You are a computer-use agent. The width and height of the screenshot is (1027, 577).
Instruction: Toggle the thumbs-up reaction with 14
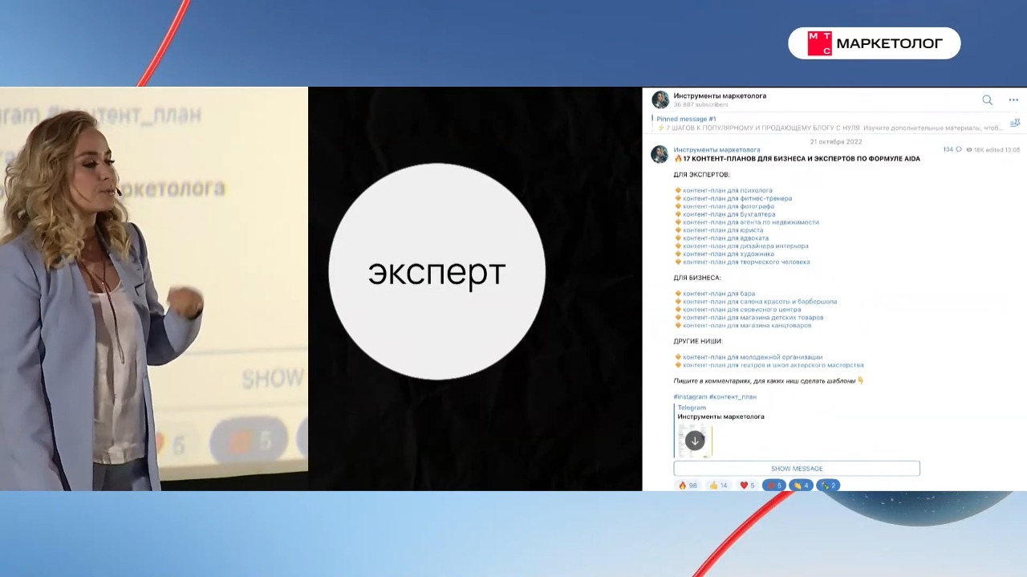(x=718, y=486)
